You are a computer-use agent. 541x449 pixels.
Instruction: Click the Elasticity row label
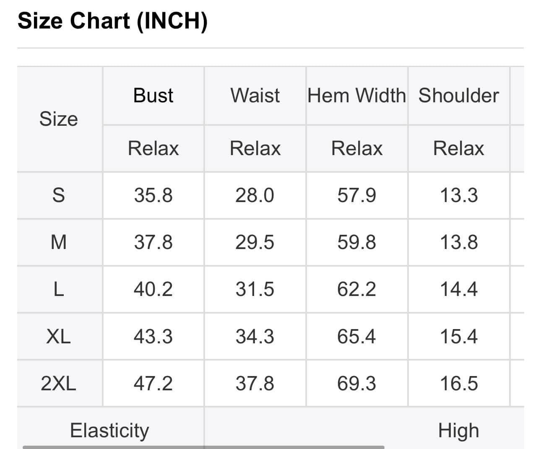[109, 431]
